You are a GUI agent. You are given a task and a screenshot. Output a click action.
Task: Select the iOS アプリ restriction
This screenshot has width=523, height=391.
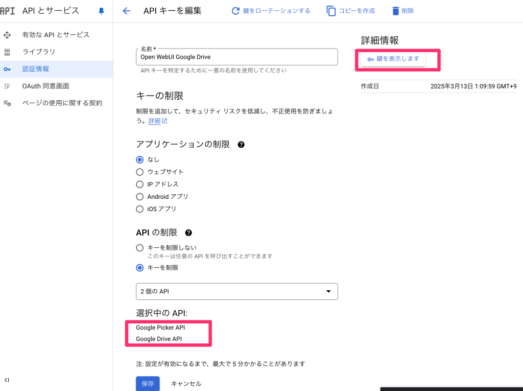(140, 209)
